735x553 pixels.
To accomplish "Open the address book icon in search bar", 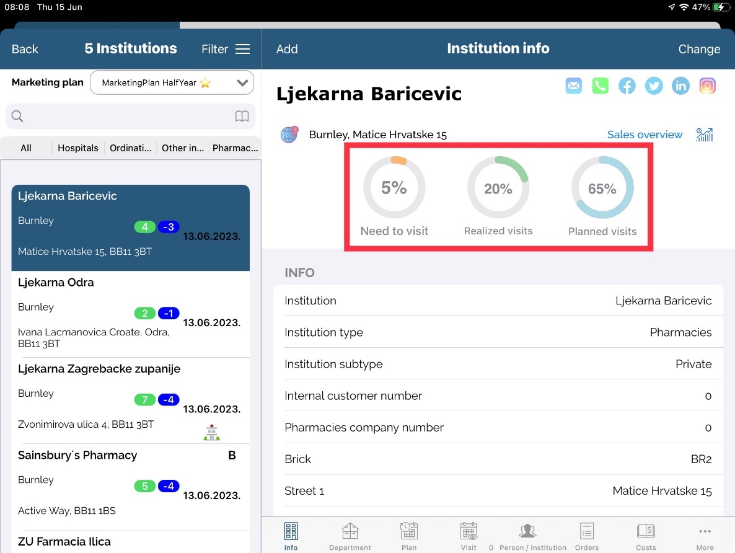I will click(x=242, y=117).
